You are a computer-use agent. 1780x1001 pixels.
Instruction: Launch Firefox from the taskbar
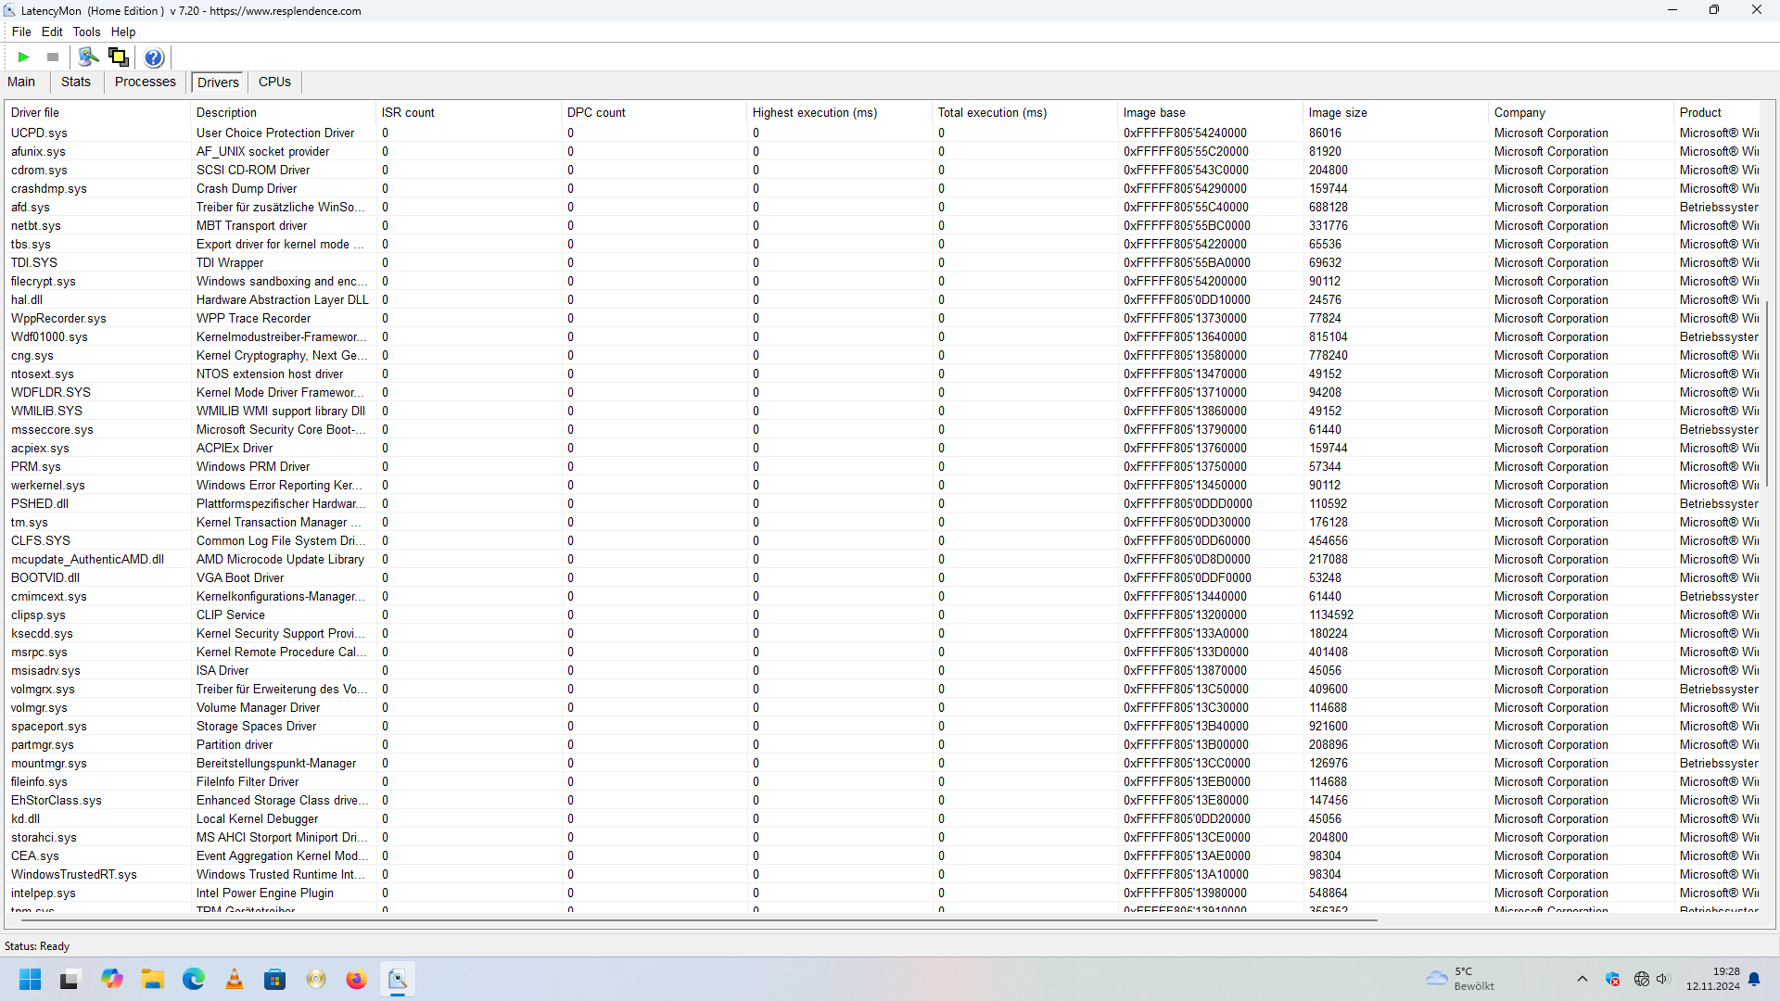pos(357,980)
